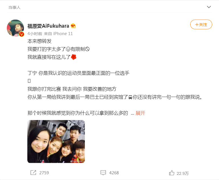Click the 22.9万 likes count
219x180 pixels.
[x=183, y=173]
